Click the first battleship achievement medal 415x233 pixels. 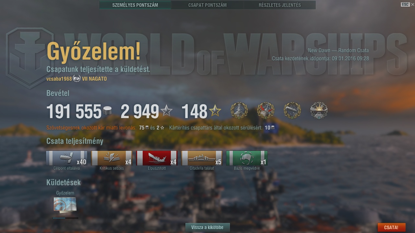pyautogui.click(x=239, y=111)
